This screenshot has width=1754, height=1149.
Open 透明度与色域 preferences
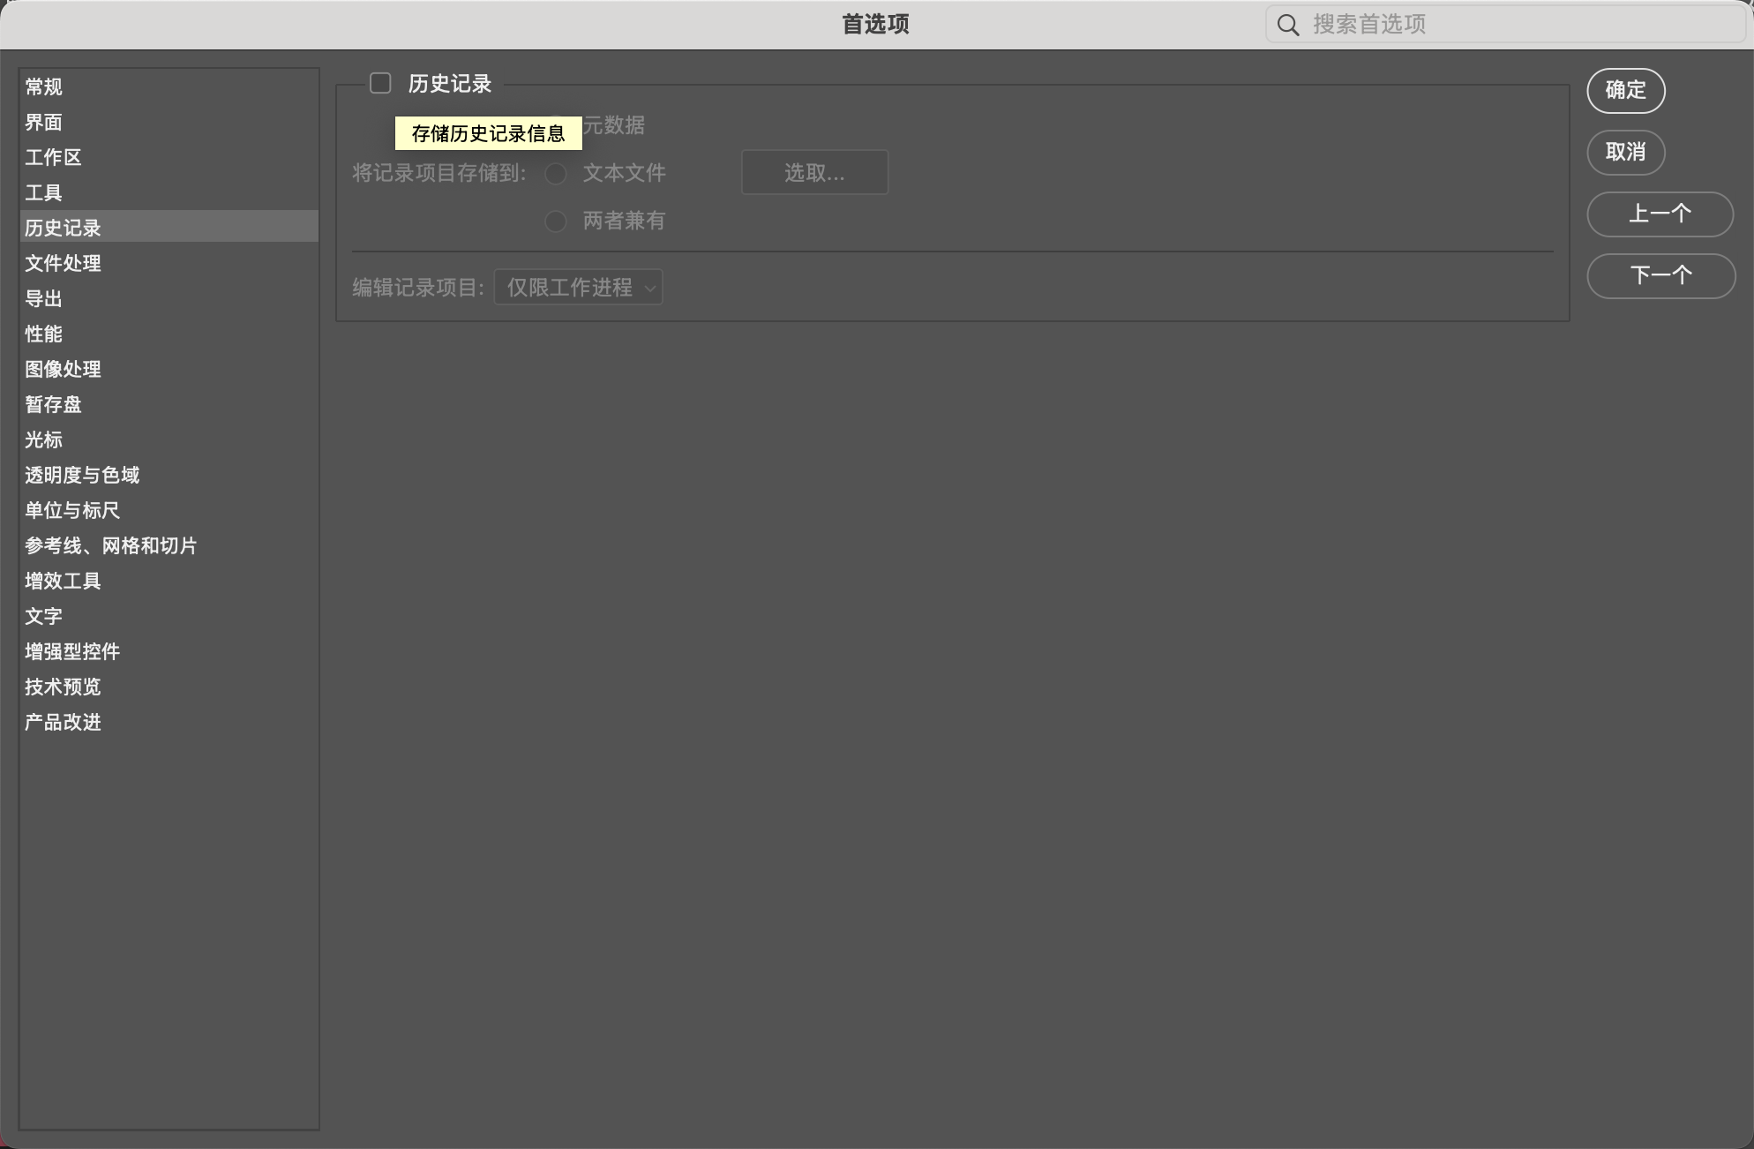point(83,475)
